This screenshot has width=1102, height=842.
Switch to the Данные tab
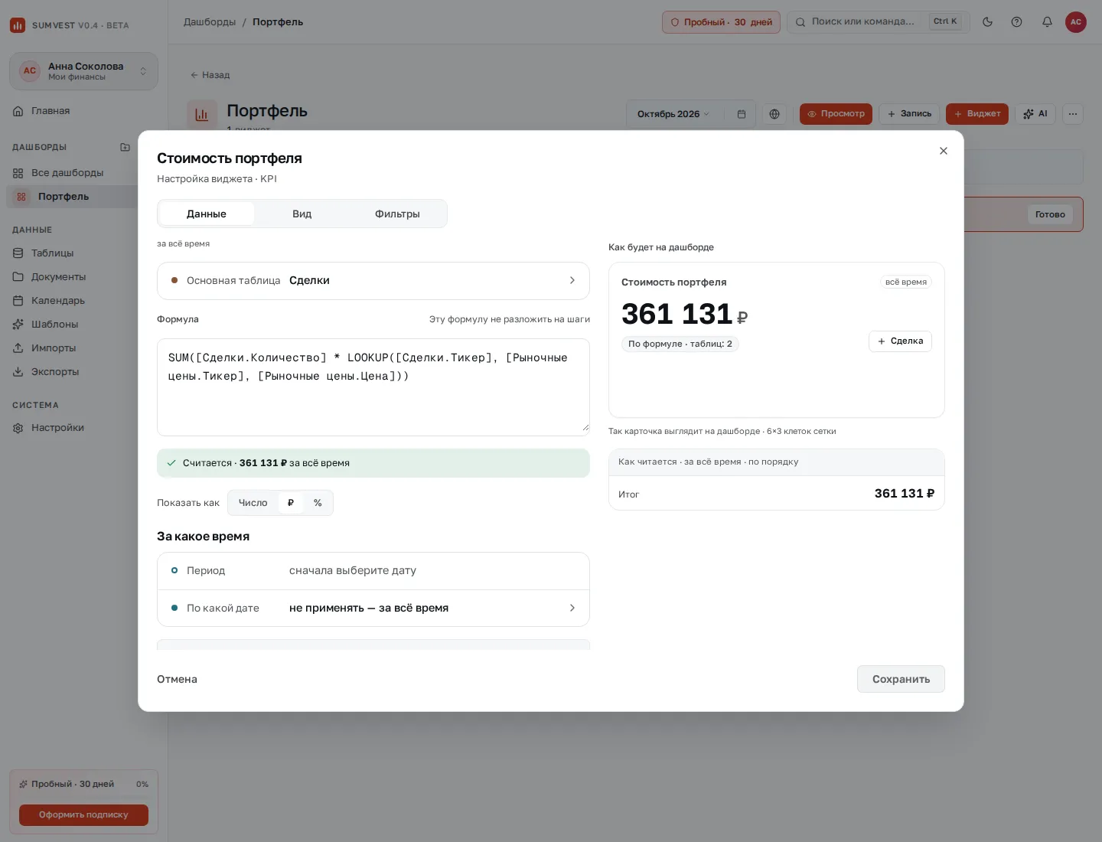[x=207, y=214]
